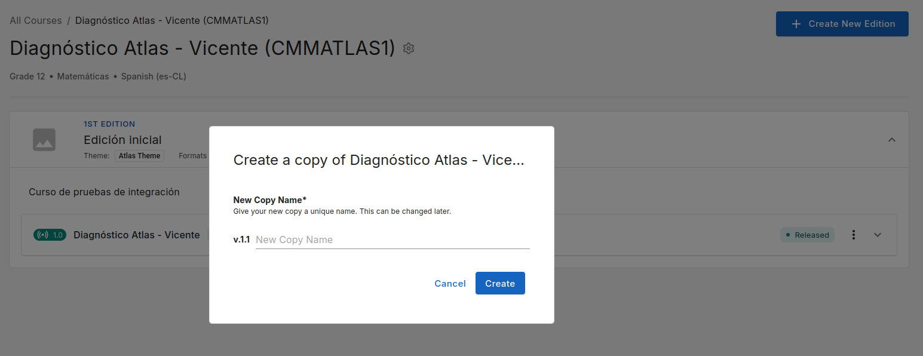Cancel the copy dialog

450,283
